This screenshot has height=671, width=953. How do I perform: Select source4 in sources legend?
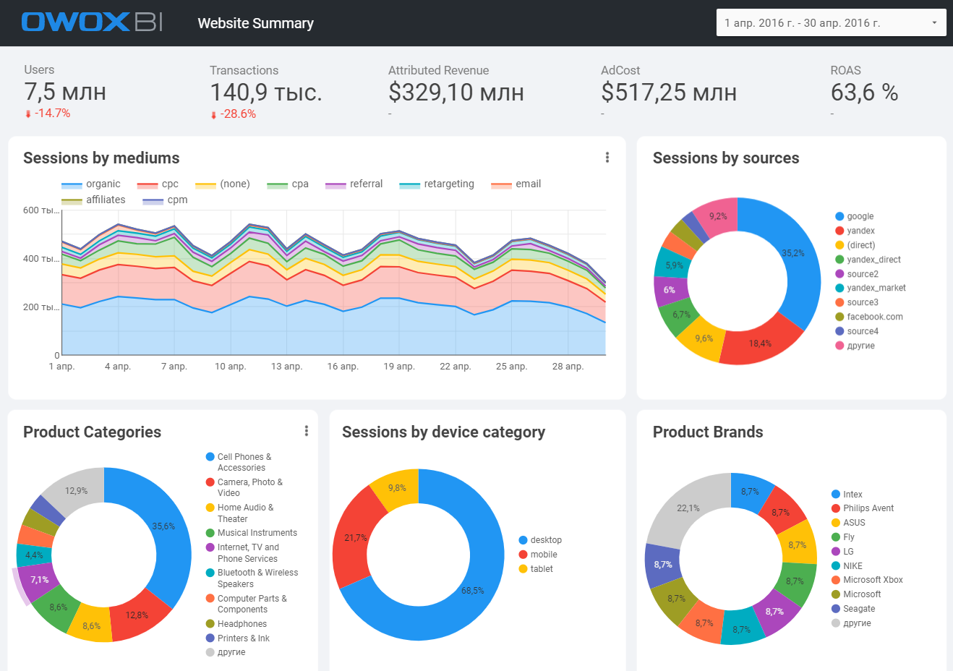point(857,331)
